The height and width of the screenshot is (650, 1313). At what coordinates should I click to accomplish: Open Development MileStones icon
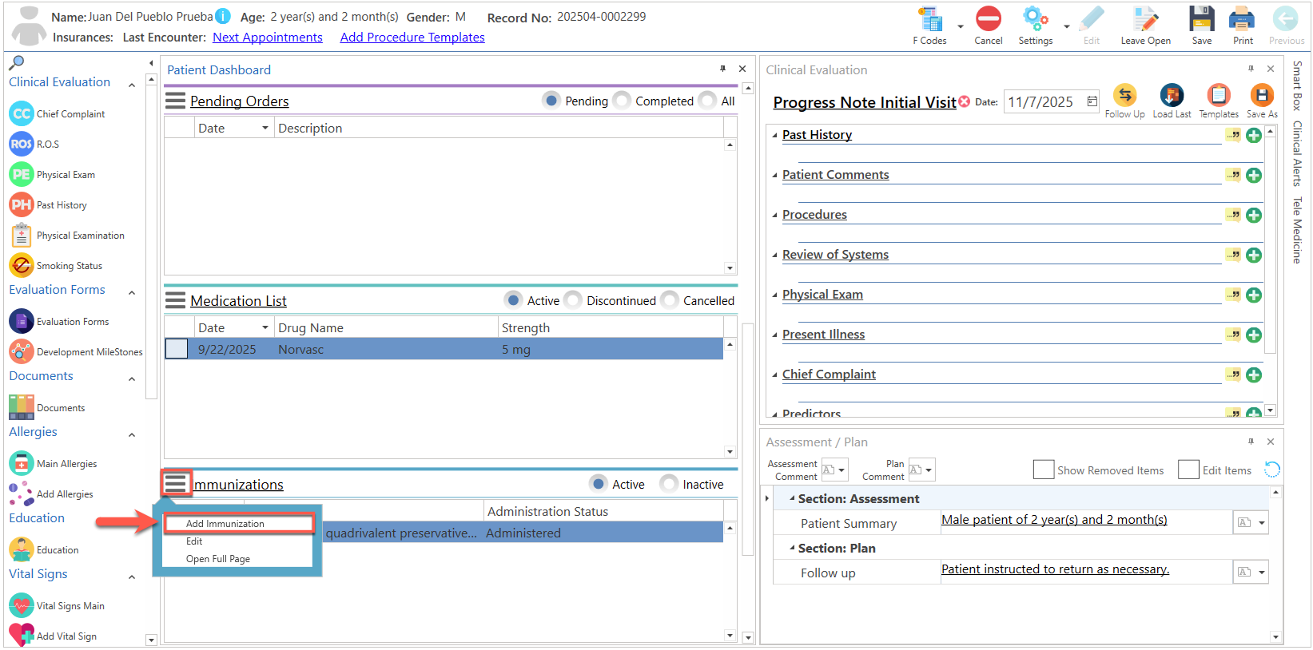22,351
